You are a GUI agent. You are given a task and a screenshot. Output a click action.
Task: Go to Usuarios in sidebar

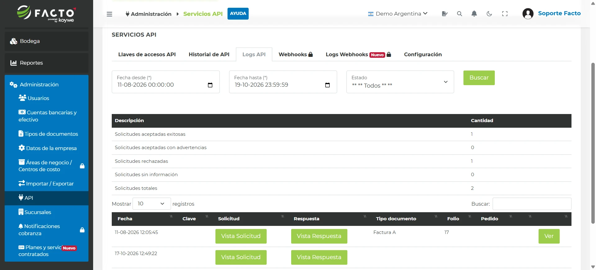(47, 98)
